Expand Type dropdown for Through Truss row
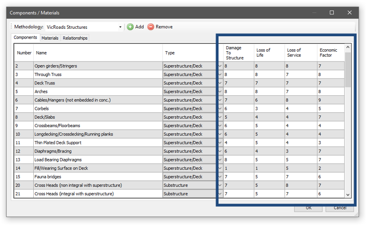 point(220,75)
